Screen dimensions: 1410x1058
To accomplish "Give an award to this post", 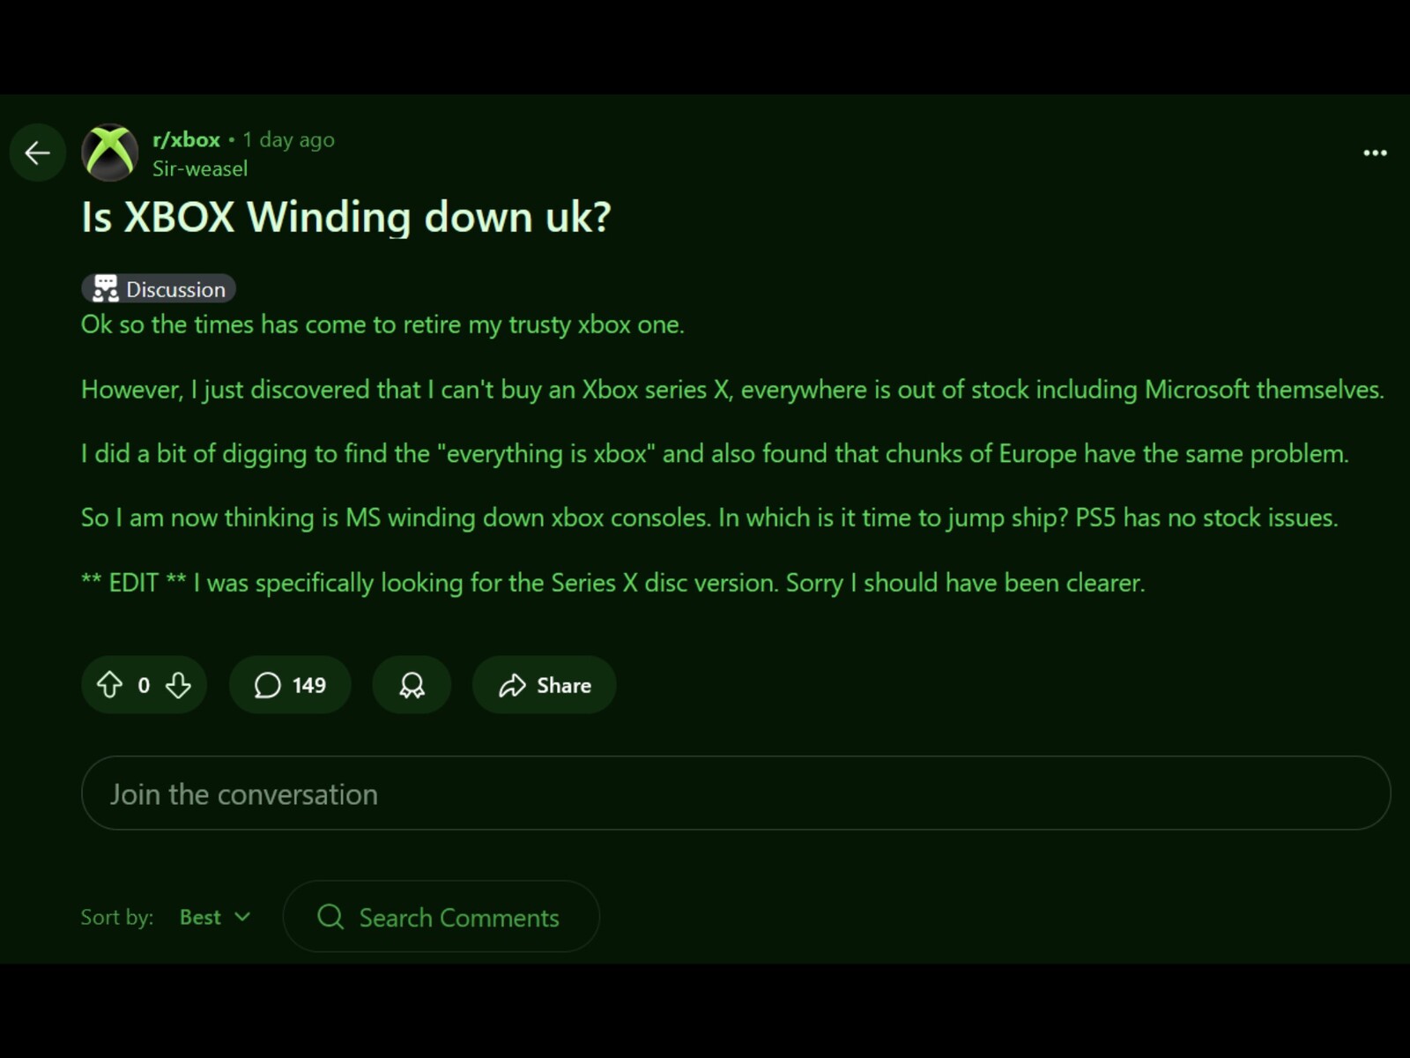I will (412, 685).
